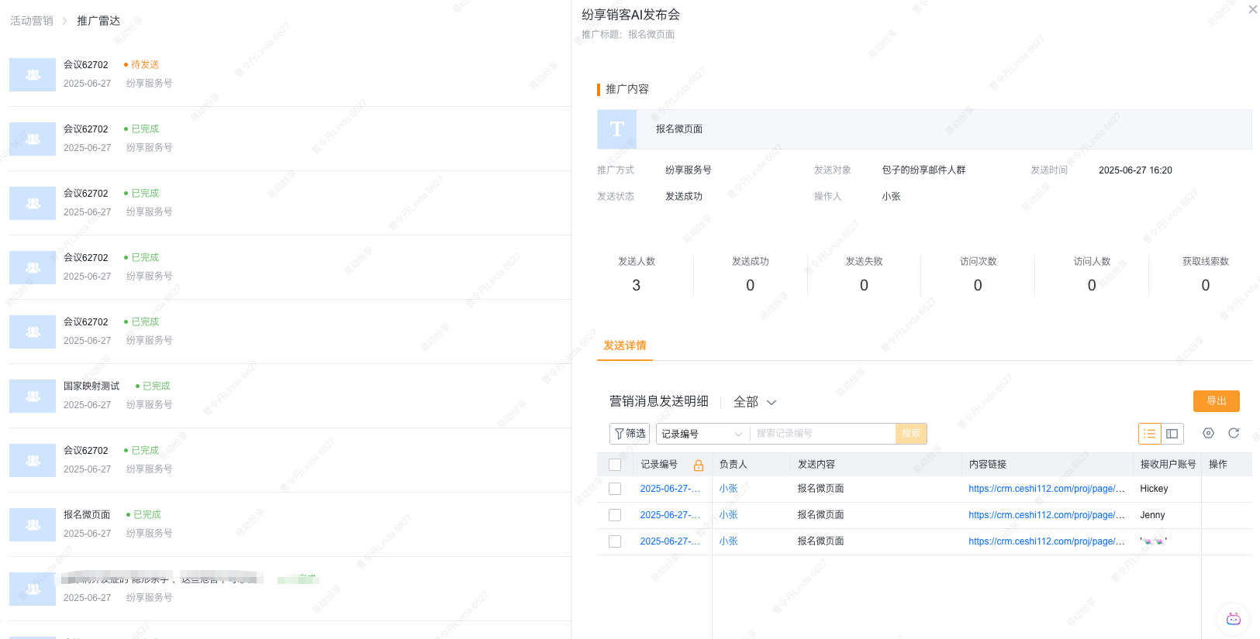The height and width of the screenshot is (639, 1260).
Task: Select the 发送详情 tab
Action: tap(625, 345)
